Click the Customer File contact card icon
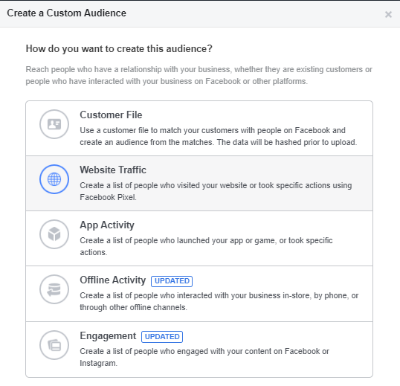Image resolution: width=400 pixels, height=386 pixels. [x=54, y=124]
